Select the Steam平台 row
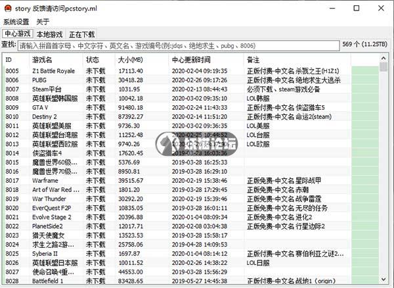394x288 pixels. click(x=46, y=89)
